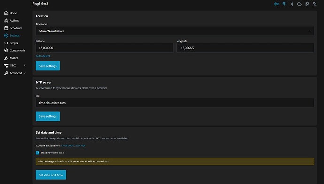Click the Components sidebar icon

(x=6, y=50)
